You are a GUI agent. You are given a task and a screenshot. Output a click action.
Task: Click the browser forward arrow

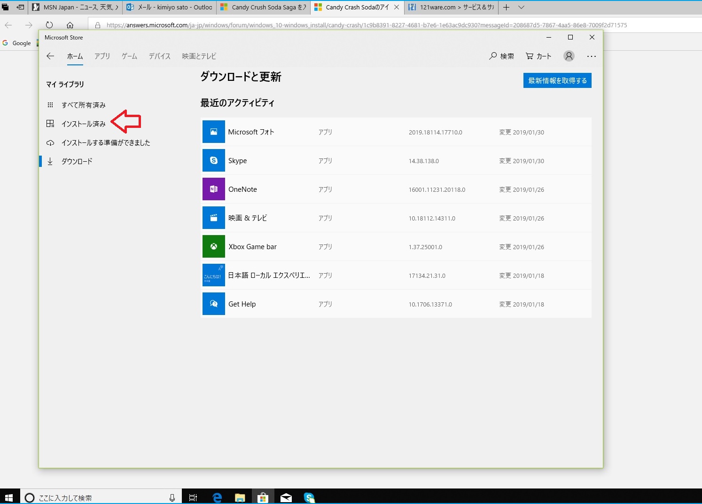pos(29,25)
